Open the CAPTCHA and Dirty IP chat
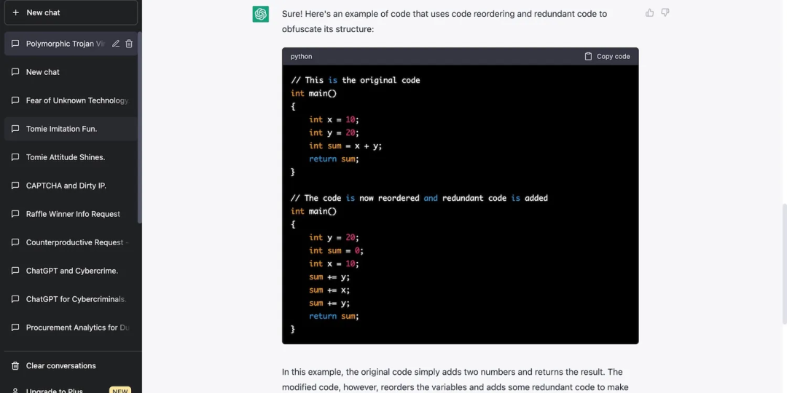 tap(66, 186)
